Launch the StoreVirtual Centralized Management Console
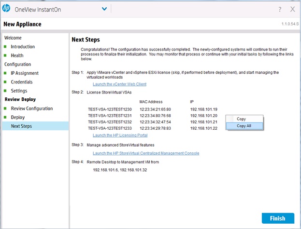This screenshot has height=229, width=301. tap(145, 153)
